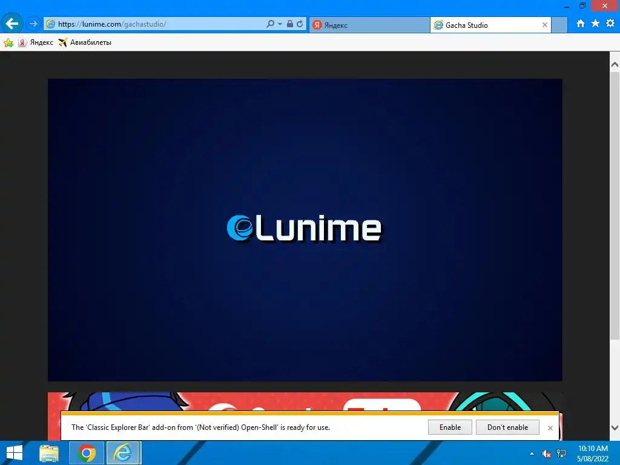This screenshot has height=465, width=620.
Task: Refresh the page with the reload icon
Action: [300, 24]
